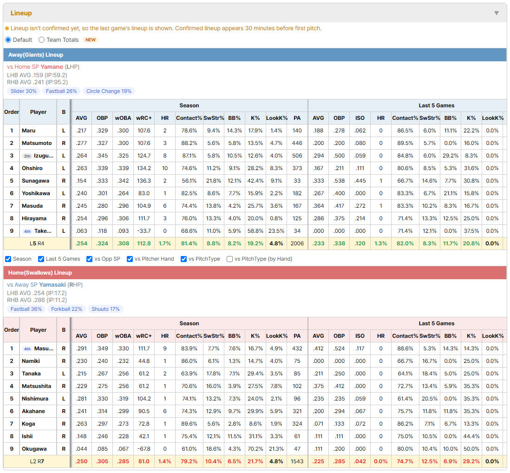Click the orange dot before the lineup notice
Screen dimensions: 510x473
(7, 28)
